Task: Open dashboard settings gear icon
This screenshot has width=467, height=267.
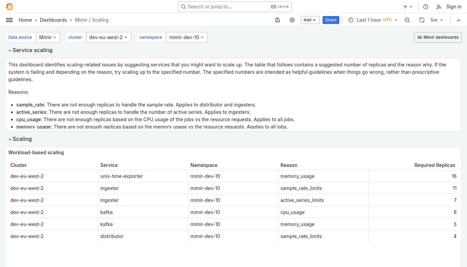Action: [x=292, y=20]
